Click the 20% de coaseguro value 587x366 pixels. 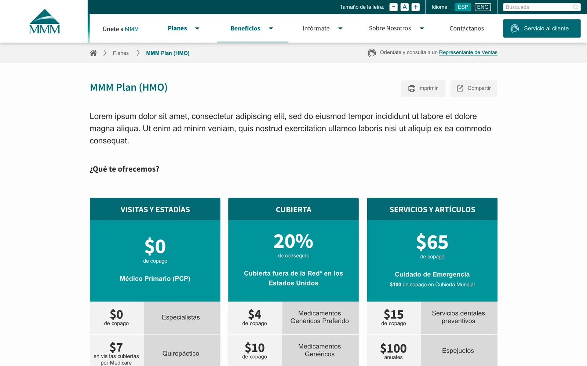293,246
